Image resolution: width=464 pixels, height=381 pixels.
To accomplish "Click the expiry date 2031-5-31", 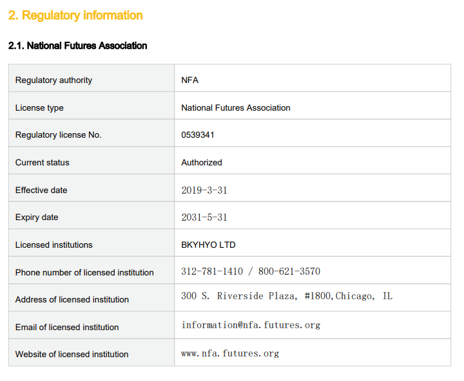I will coord(204,218).
